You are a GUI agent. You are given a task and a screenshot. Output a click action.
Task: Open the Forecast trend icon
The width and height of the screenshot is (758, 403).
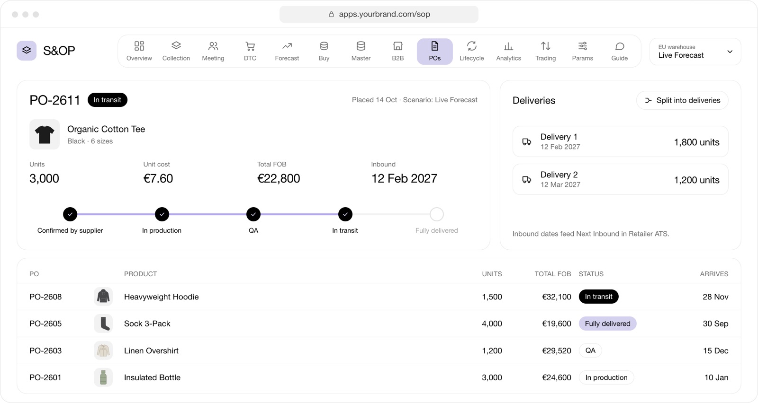(287, 46)
